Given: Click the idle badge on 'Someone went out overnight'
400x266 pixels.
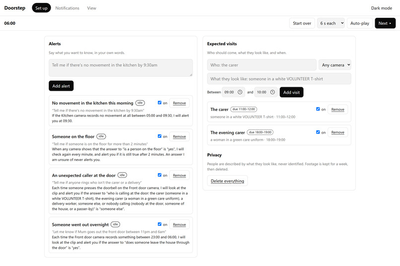Looking at the screenshot, I should point(115,224).
